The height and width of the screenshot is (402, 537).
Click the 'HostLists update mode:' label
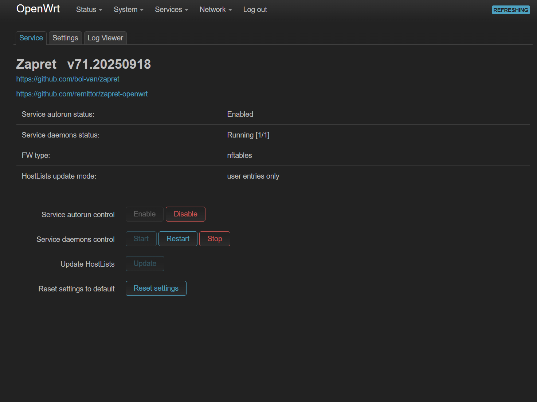pos(59,176)
